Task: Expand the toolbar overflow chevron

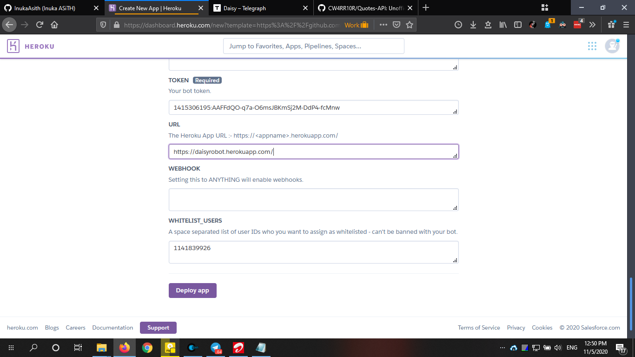Action: click(x=592, y=25)
